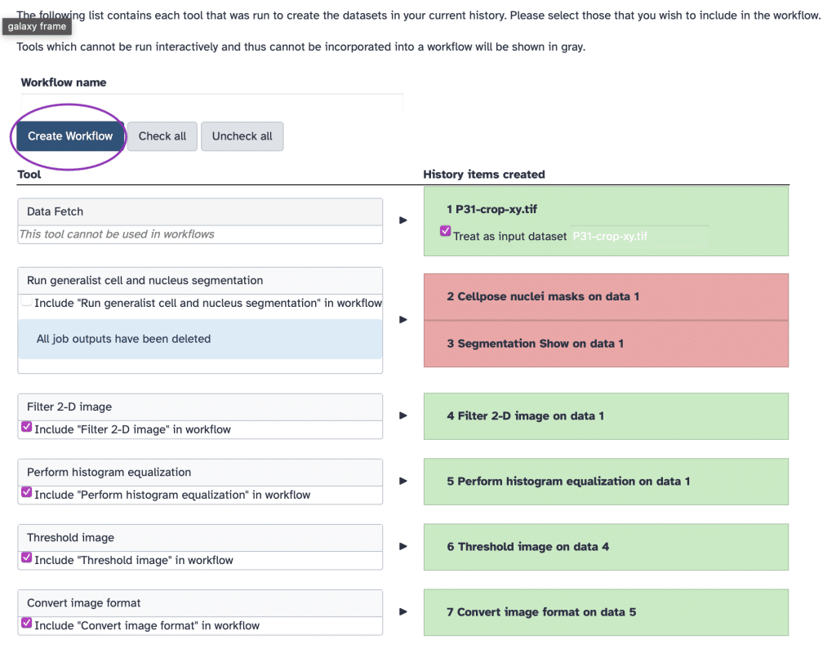The height and width of the screenshot is (653, 836).
Task: Enable the Run generalist cell segmentation checkbox
Action: [27, 302]
